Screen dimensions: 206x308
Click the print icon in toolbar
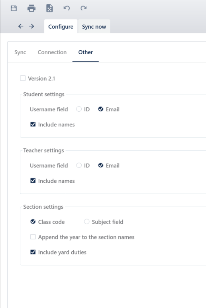pos(31,8)
